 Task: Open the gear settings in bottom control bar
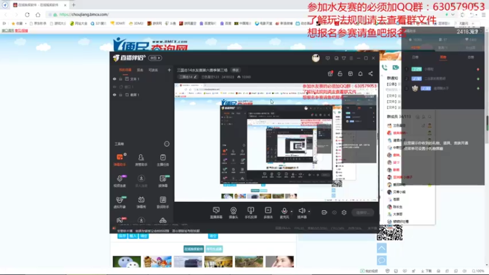(344, 212)
